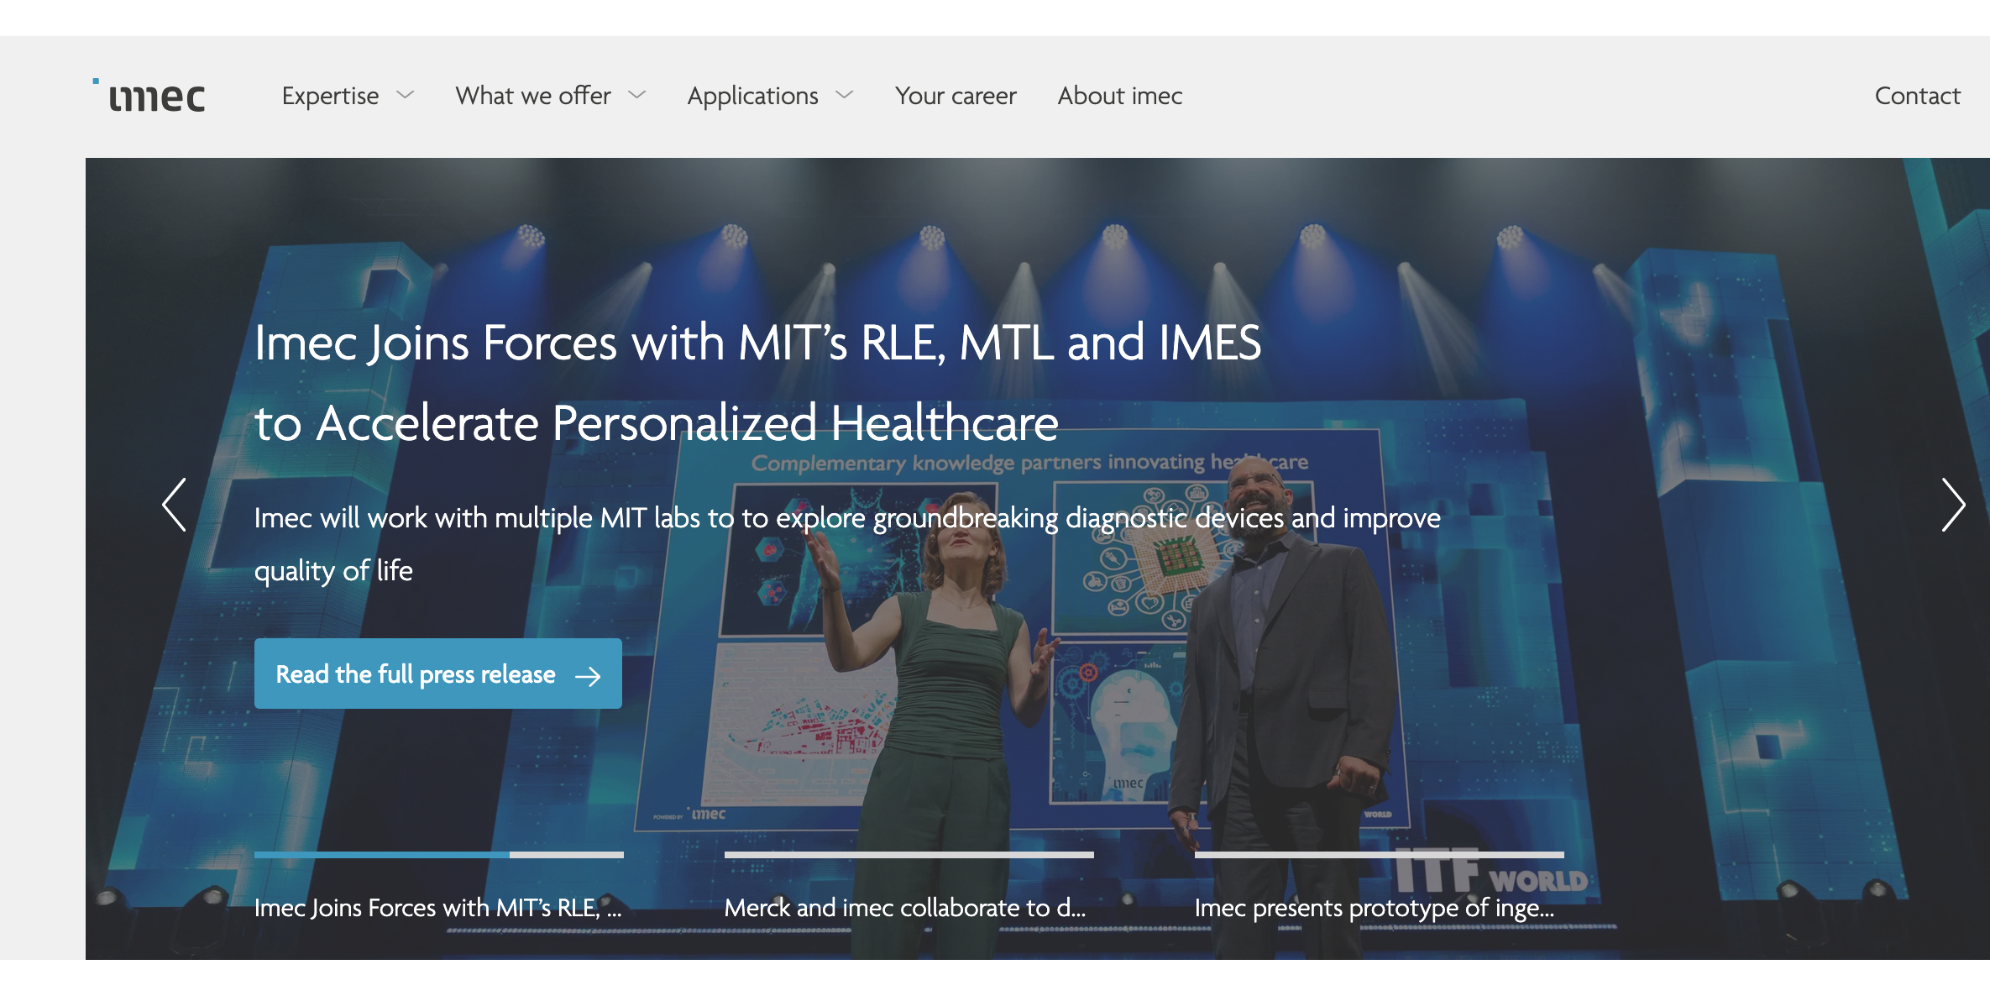Open the Contact page
The image size is (1990, 996).
pos(1918,96)
